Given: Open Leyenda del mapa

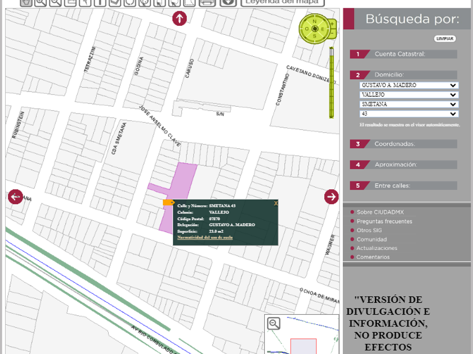Looking at the screenshot, I should pos(282,3).
